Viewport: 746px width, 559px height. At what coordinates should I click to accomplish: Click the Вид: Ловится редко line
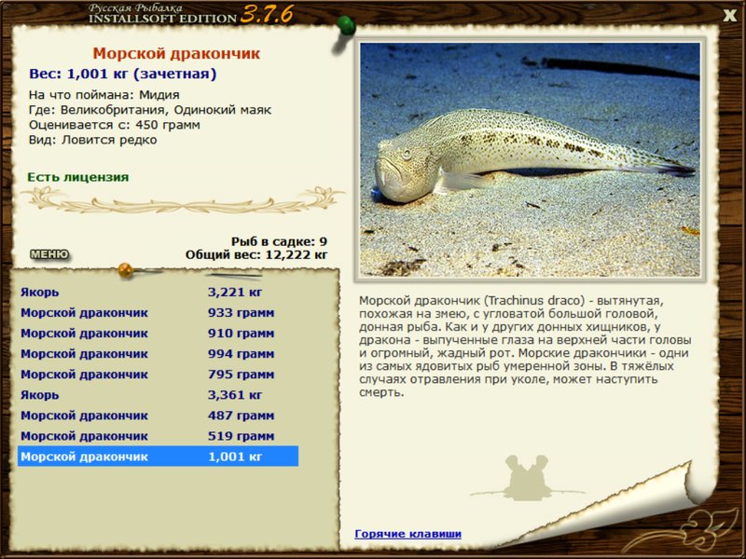(92, 140)
